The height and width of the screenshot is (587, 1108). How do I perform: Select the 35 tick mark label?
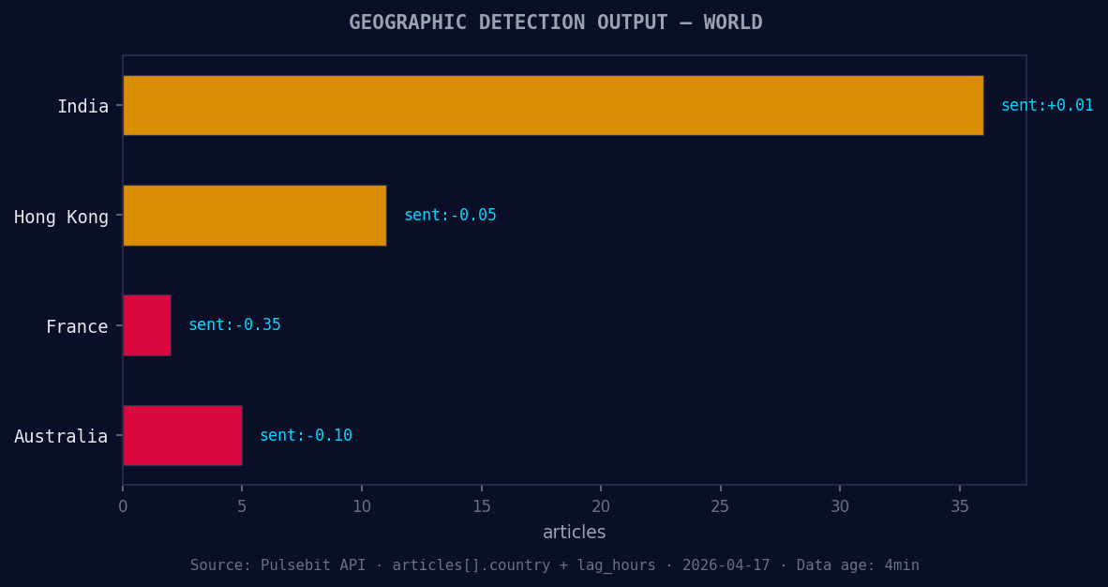coord(960,505)
